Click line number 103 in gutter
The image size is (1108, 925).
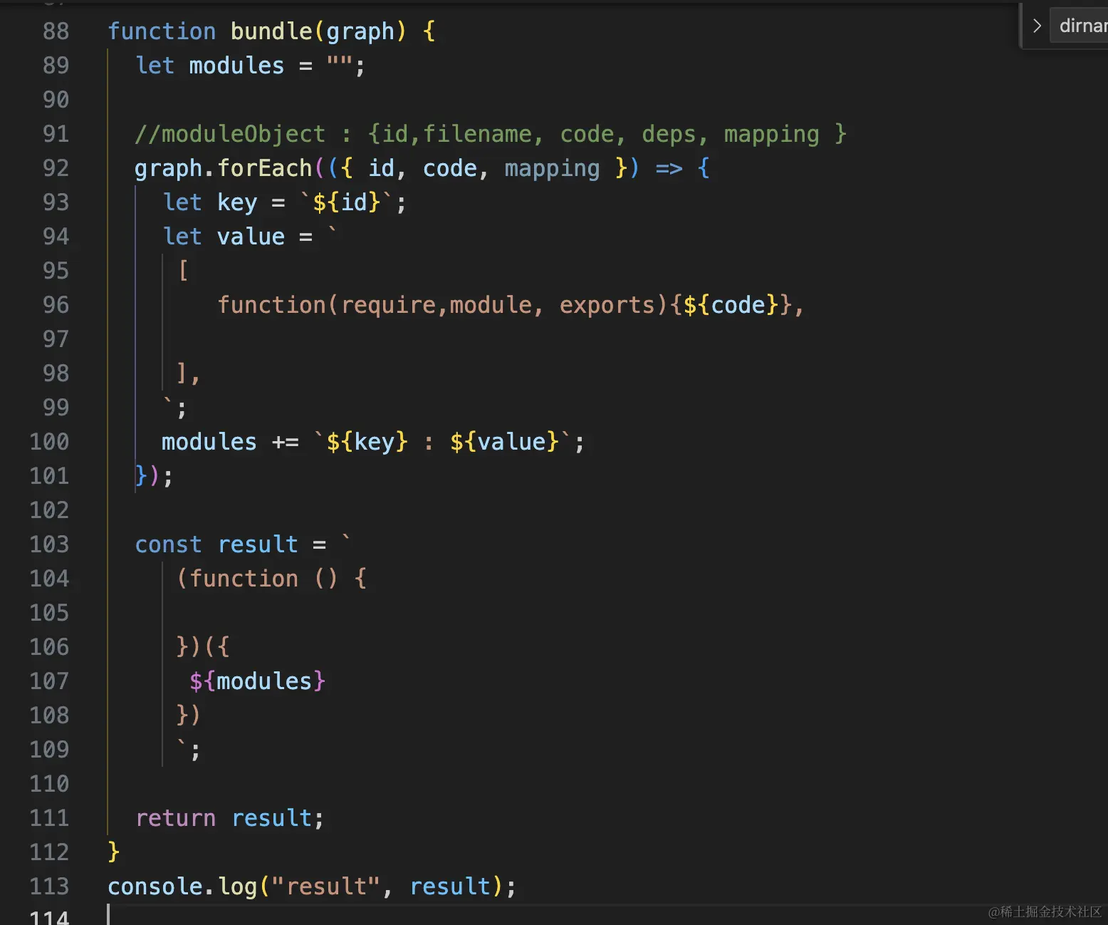point(49,544)
